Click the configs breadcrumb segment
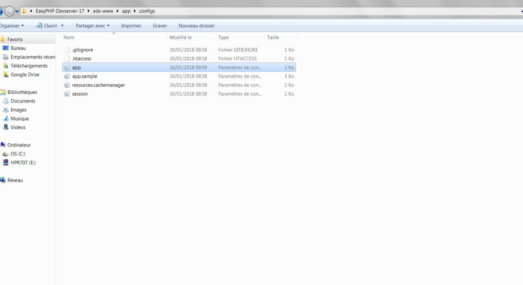 click(x=147, y=11)
